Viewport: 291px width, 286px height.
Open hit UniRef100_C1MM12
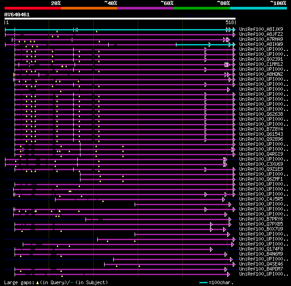point(261,64)
